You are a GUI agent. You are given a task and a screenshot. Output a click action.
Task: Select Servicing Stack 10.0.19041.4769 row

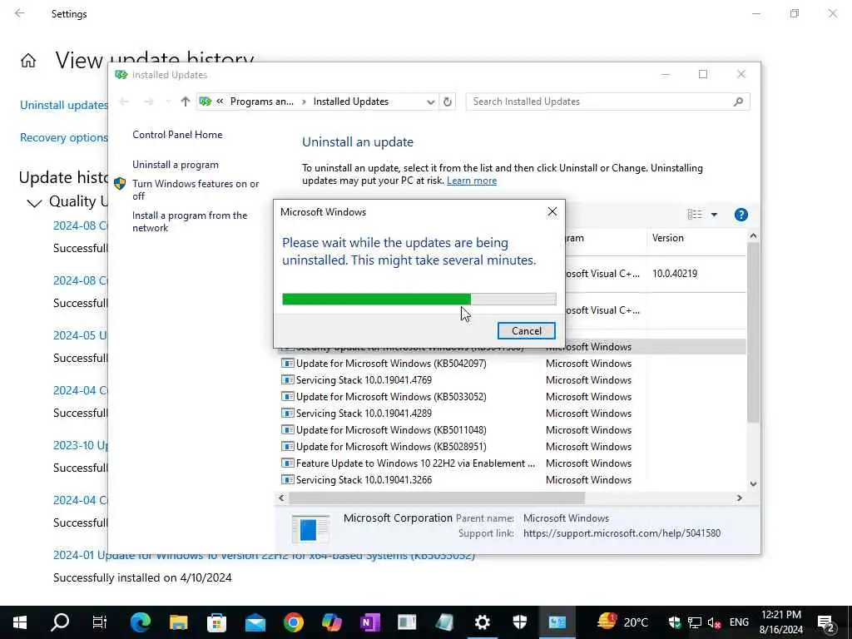[364, 379]
